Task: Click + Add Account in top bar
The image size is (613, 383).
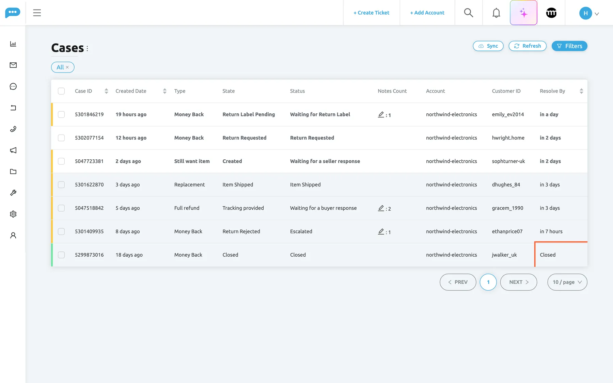Action: 427,13
